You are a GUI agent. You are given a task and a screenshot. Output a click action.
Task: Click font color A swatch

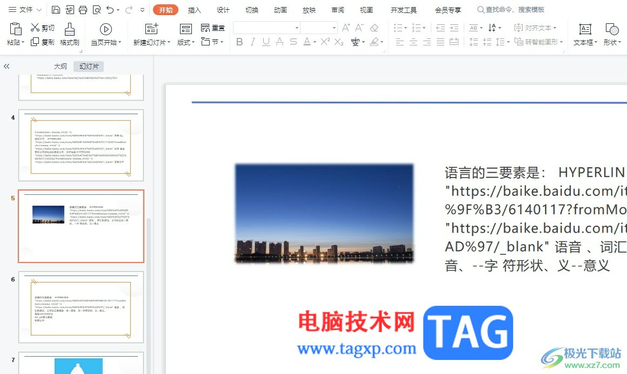(x=306, y=42)
